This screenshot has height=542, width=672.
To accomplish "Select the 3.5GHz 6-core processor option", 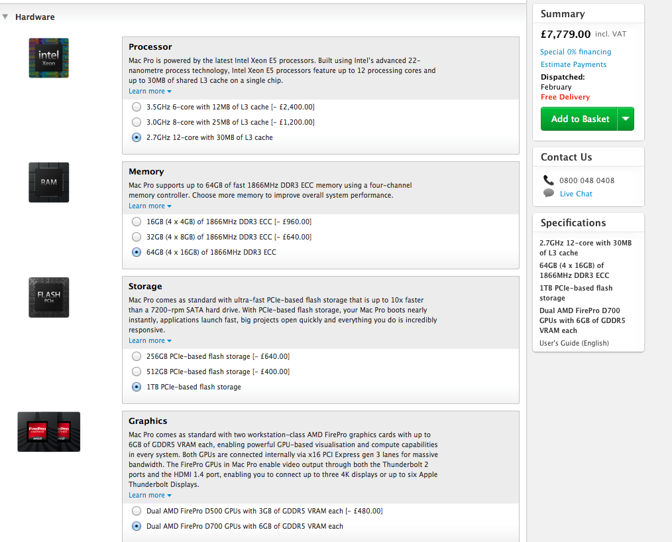I will pyautogui.click(x=137, y=107).
